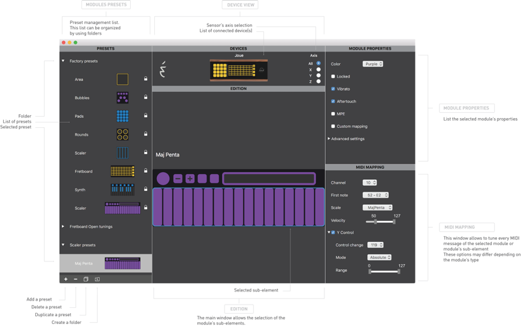The width and height of the screenshot is (521, 326).
Task: Click the purple minus button in editor
Action: tap(178, 179)
